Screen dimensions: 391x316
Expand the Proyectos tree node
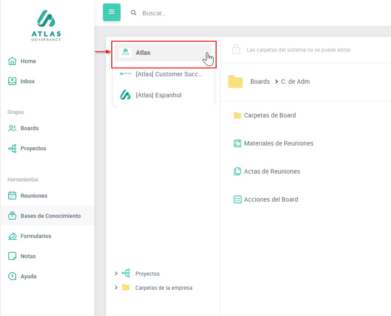pyautogui.click(x=116, y=274)
